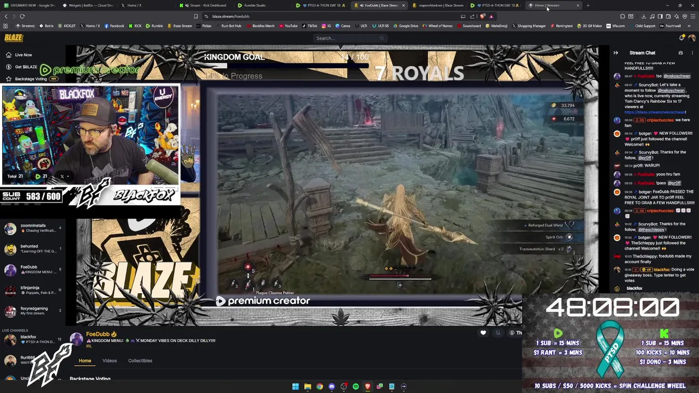Switch to GIVEAWAYS NEW Google Sheets tab
Screen dimensions: 699x393
click(x=29, y=5)
